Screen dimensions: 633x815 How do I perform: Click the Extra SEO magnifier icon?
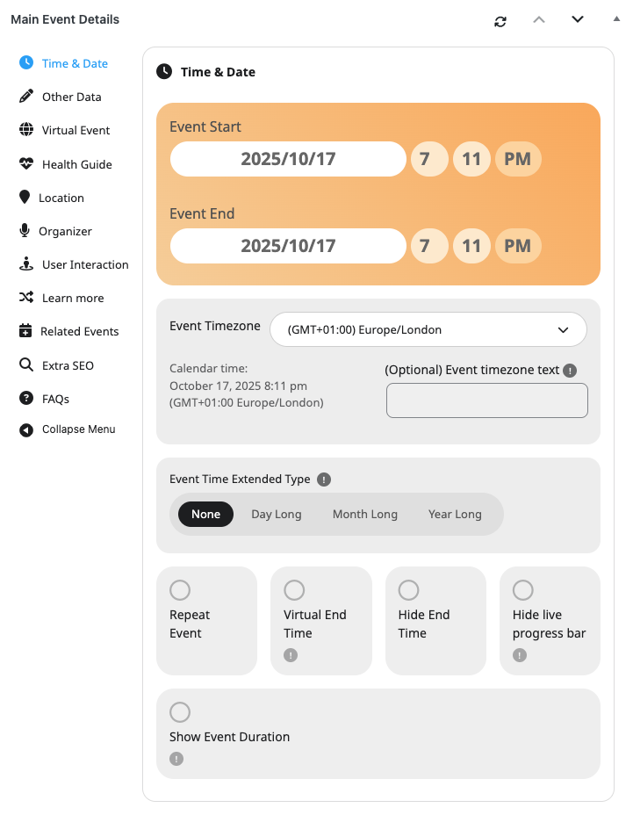coord(26,365)
